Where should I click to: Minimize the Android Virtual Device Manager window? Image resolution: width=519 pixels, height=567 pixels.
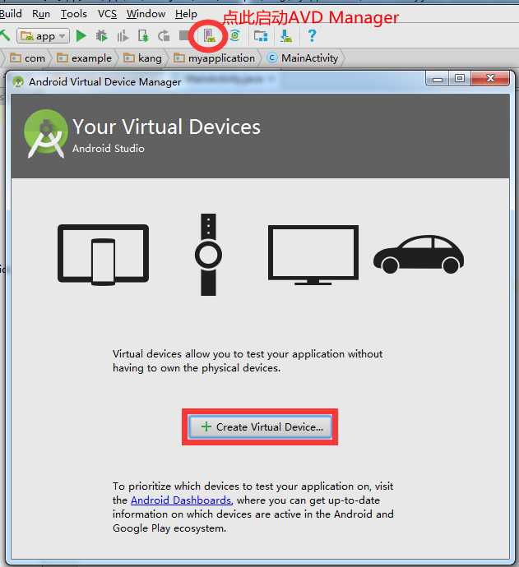(x=438, y=79)
